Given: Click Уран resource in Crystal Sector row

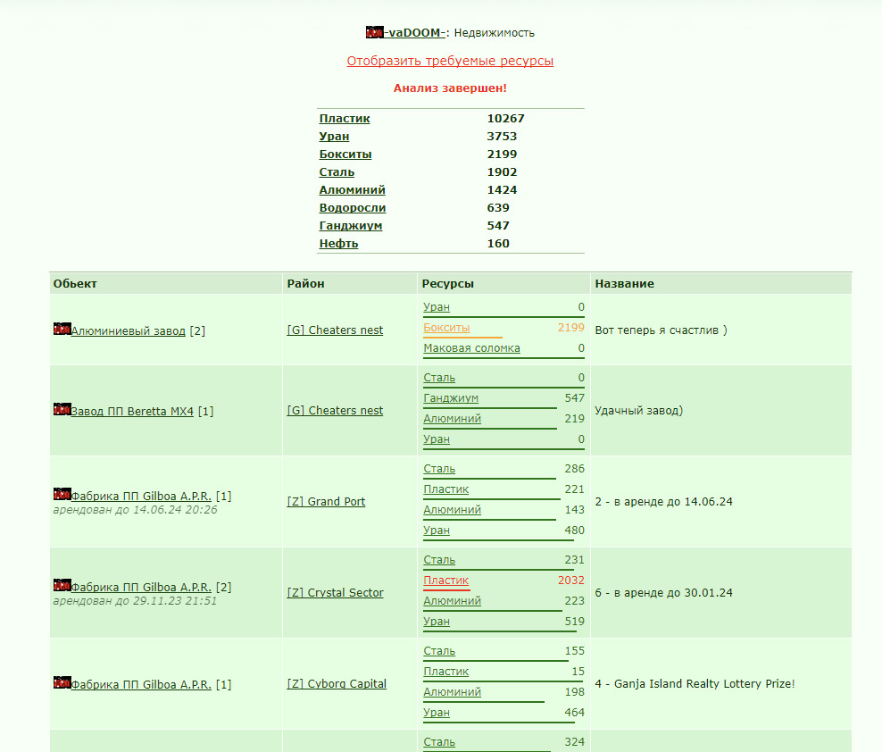Looking at the screenshot, I should coord(437,622).
